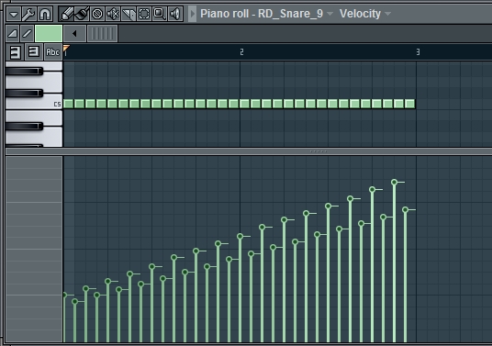
Task: Select the Paint brush tool
Action: tap(82, 14)
